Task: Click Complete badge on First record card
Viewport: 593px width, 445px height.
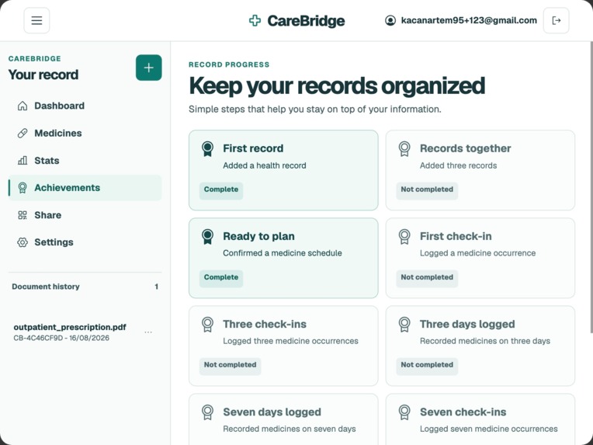Action: click(x=221, y=189)
